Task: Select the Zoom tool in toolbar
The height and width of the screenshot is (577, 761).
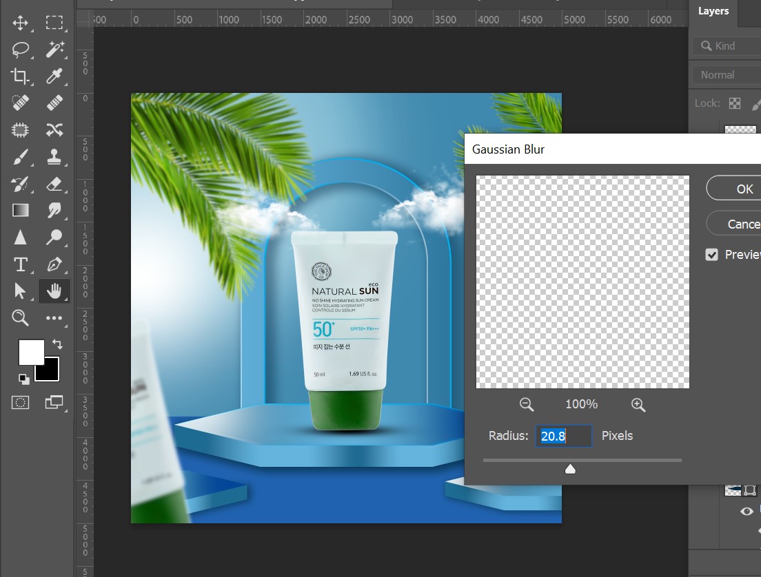Action: pyautogui.click(x=21, y=318)
